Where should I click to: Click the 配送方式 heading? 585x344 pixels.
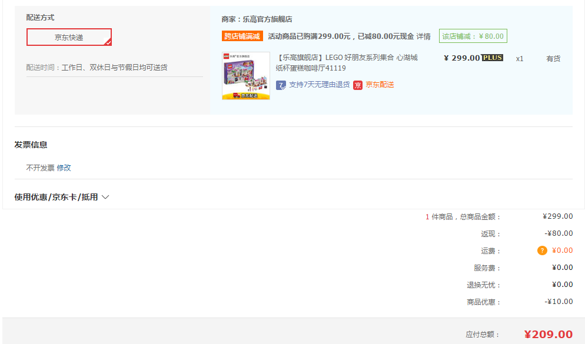click(x=40, y=18)
